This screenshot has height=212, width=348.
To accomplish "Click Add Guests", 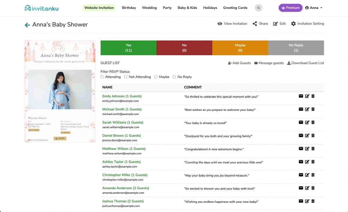I will click(239, 63).
